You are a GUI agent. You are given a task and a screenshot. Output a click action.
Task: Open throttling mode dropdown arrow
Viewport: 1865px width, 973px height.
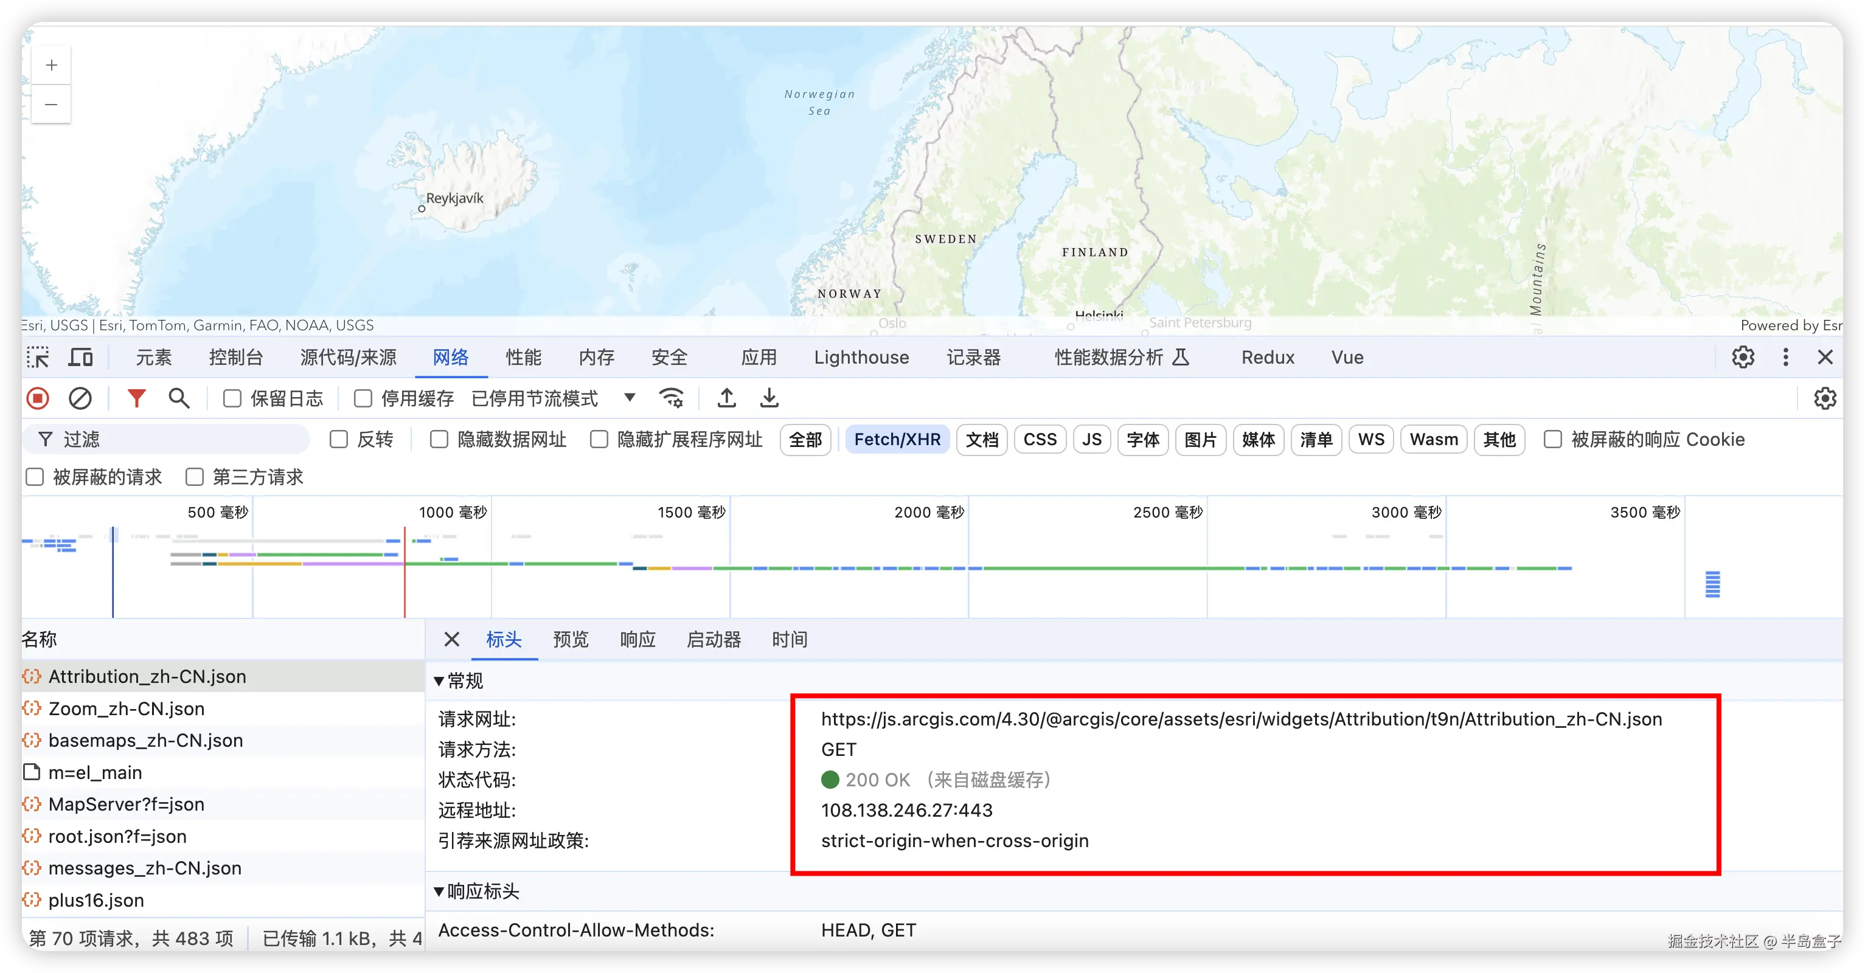[629, 398]
